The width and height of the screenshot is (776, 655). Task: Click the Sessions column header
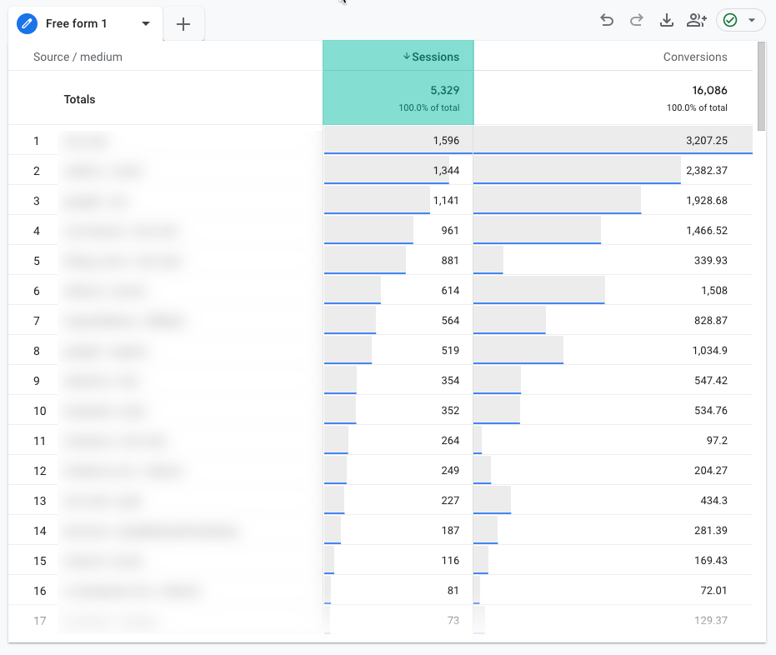point(435,57)
